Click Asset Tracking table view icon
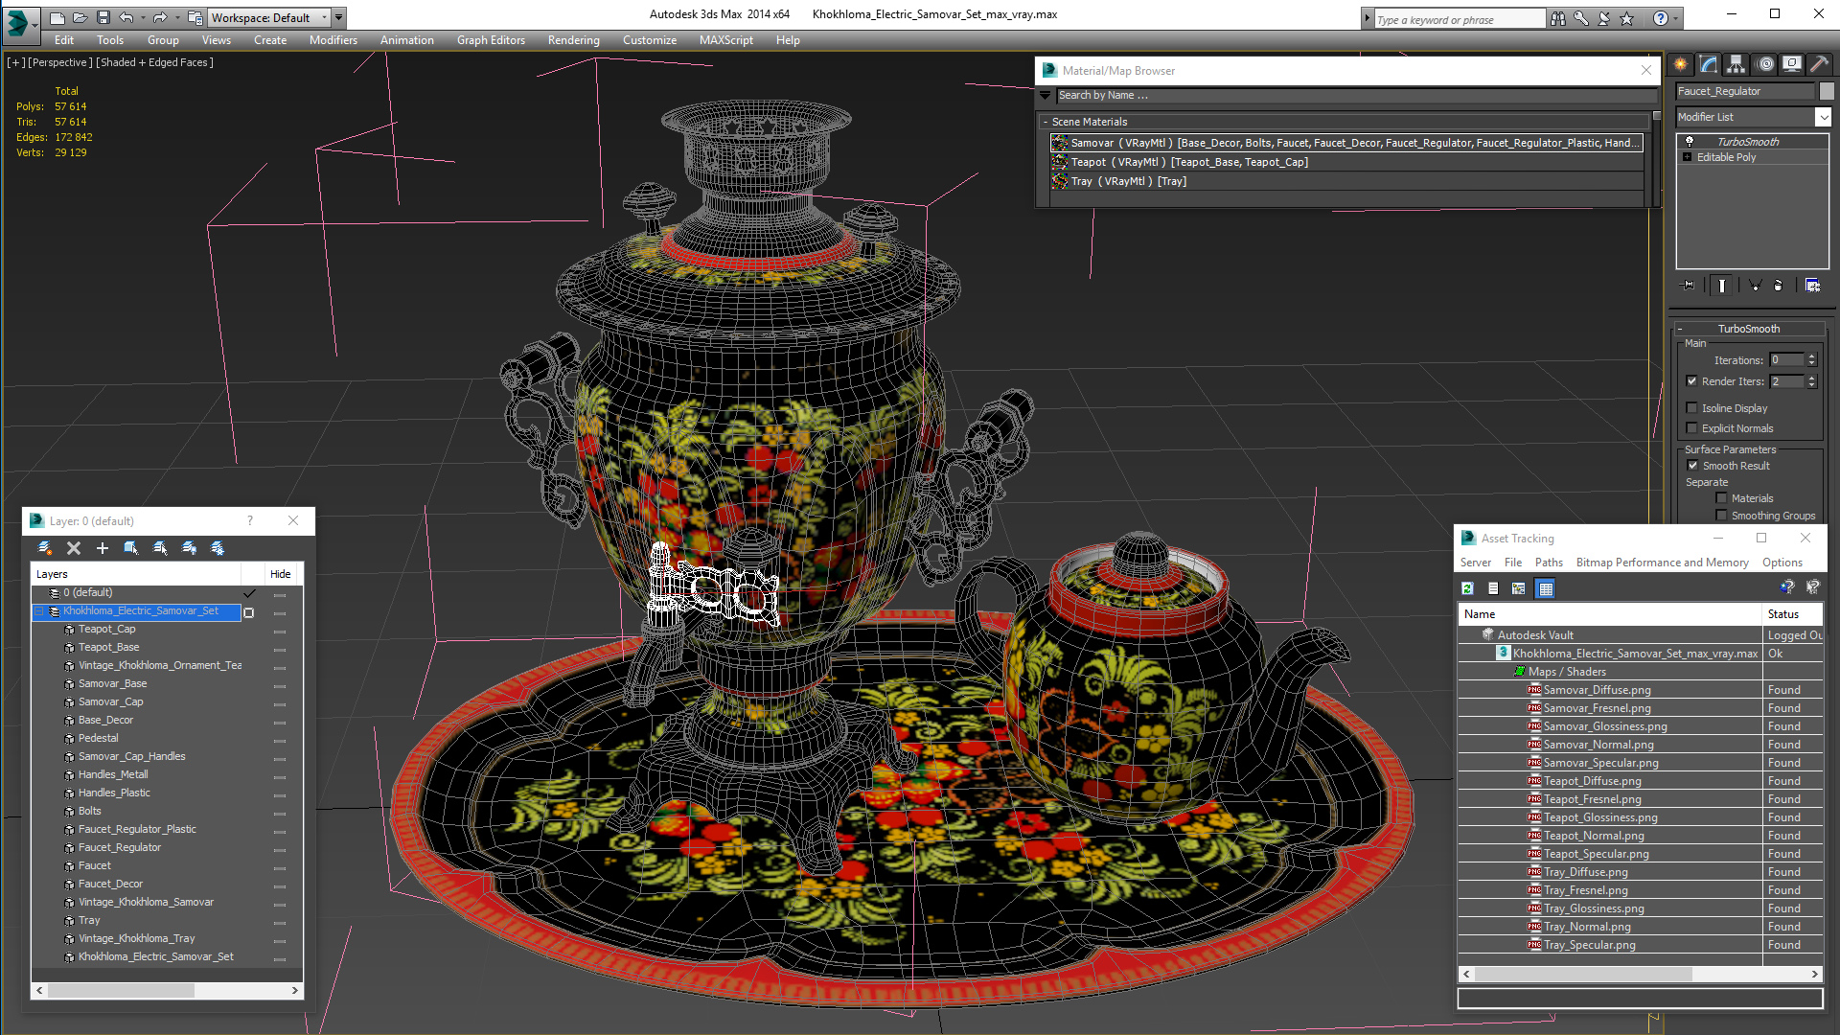Image resolution: width=1840 pixels, height=1035 pixels. click(x=1545, y=588)
